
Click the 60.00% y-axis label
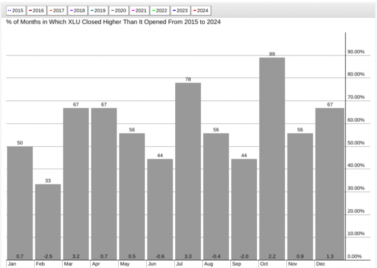[x=356, y=120]
